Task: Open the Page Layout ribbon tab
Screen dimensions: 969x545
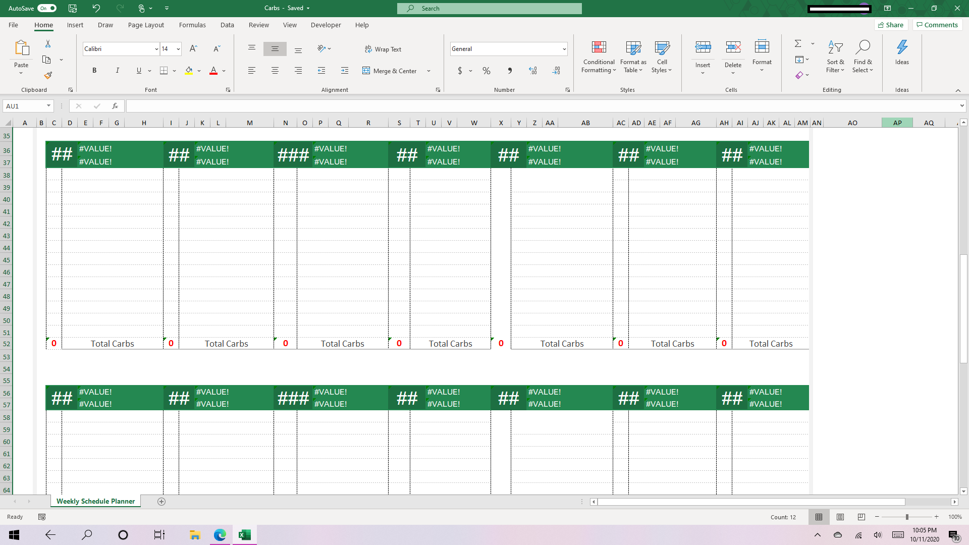Action: pos(146,25)
